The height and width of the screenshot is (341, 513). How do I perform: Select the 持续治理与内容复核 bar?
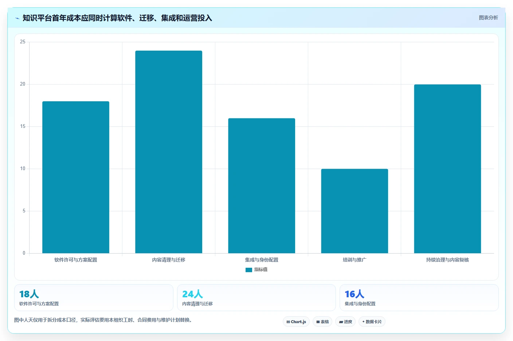pos(447,169)
